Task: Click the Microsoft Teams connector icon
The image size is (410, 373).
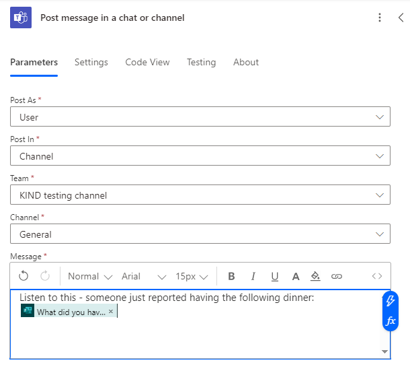Action: pos(21,18)
